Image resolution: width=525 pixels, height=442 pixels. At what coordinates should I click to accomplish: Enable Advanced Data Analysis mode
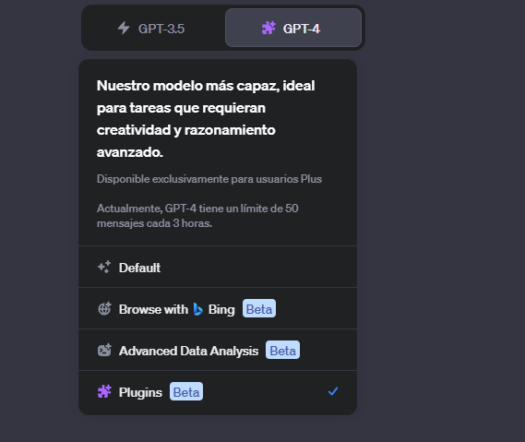coord(218,350)
